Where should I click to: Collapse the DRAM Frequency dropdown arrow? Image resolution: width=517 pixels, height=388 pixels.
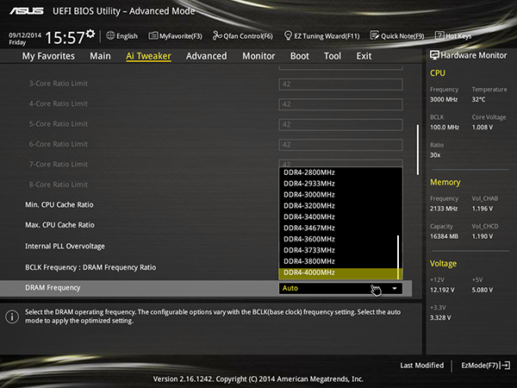coord(395,288)
